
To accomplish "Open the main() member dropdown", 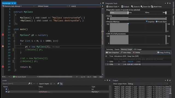I will pyautogui.click(x=85, y=6).
